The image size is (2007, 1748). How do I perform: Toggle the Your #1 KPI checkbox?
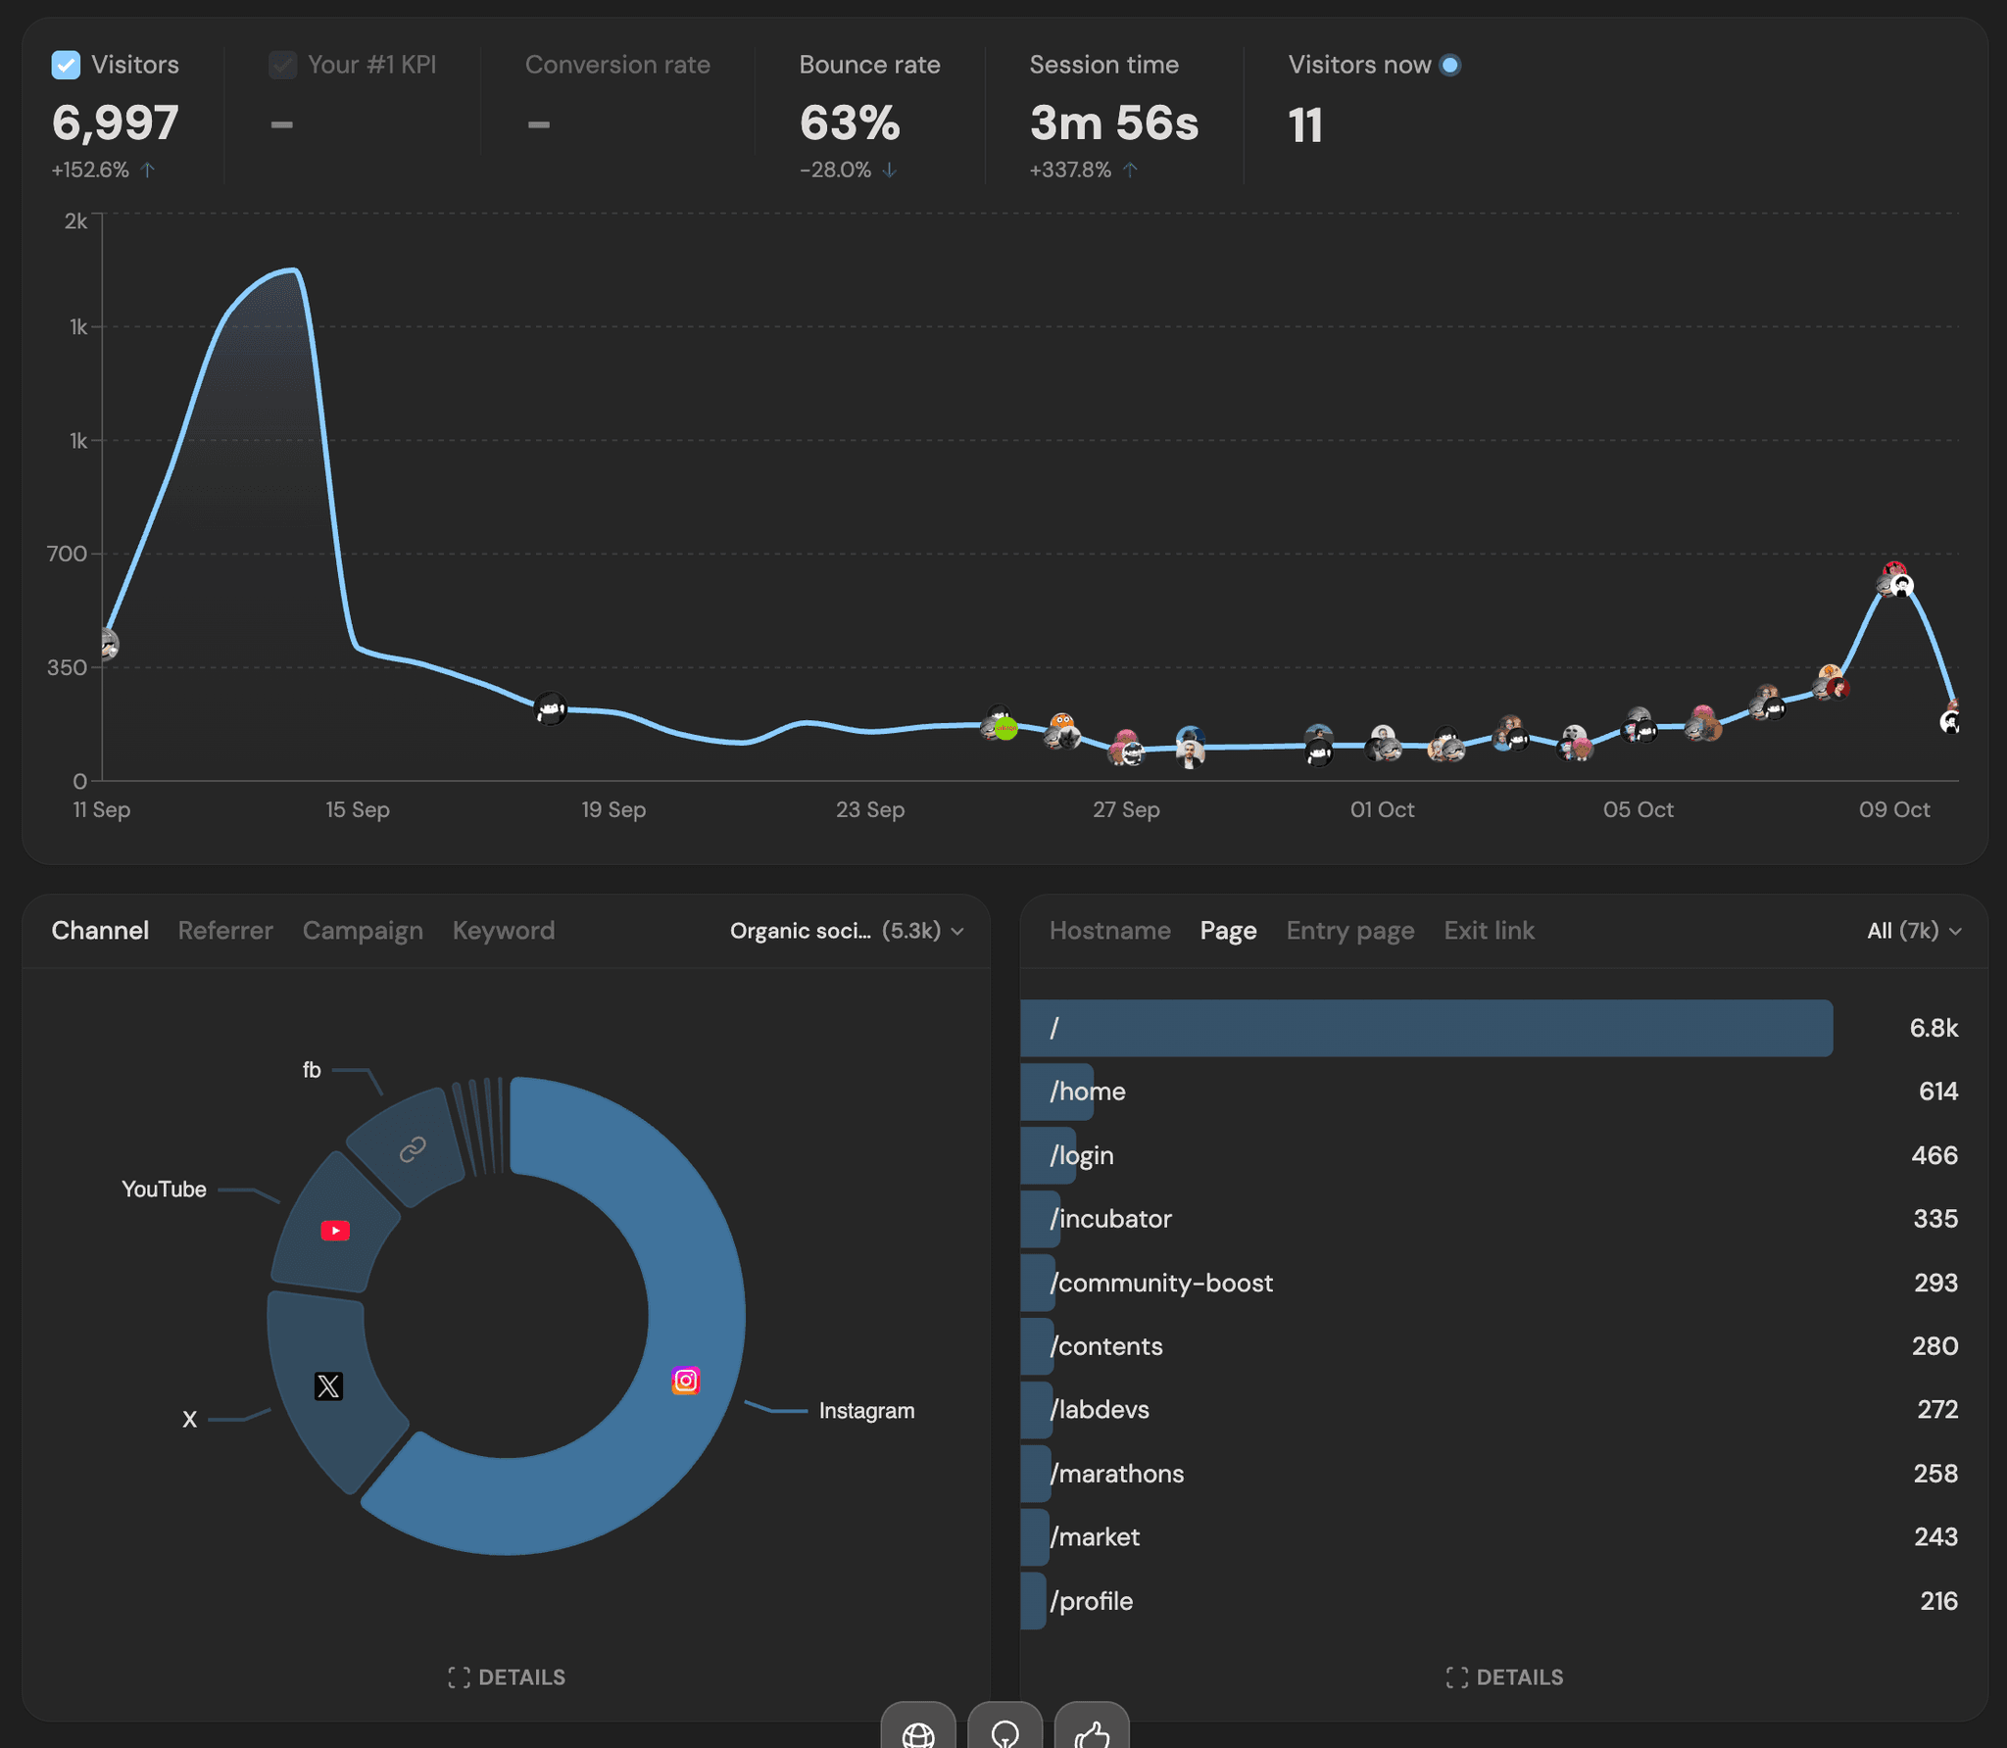282,65
